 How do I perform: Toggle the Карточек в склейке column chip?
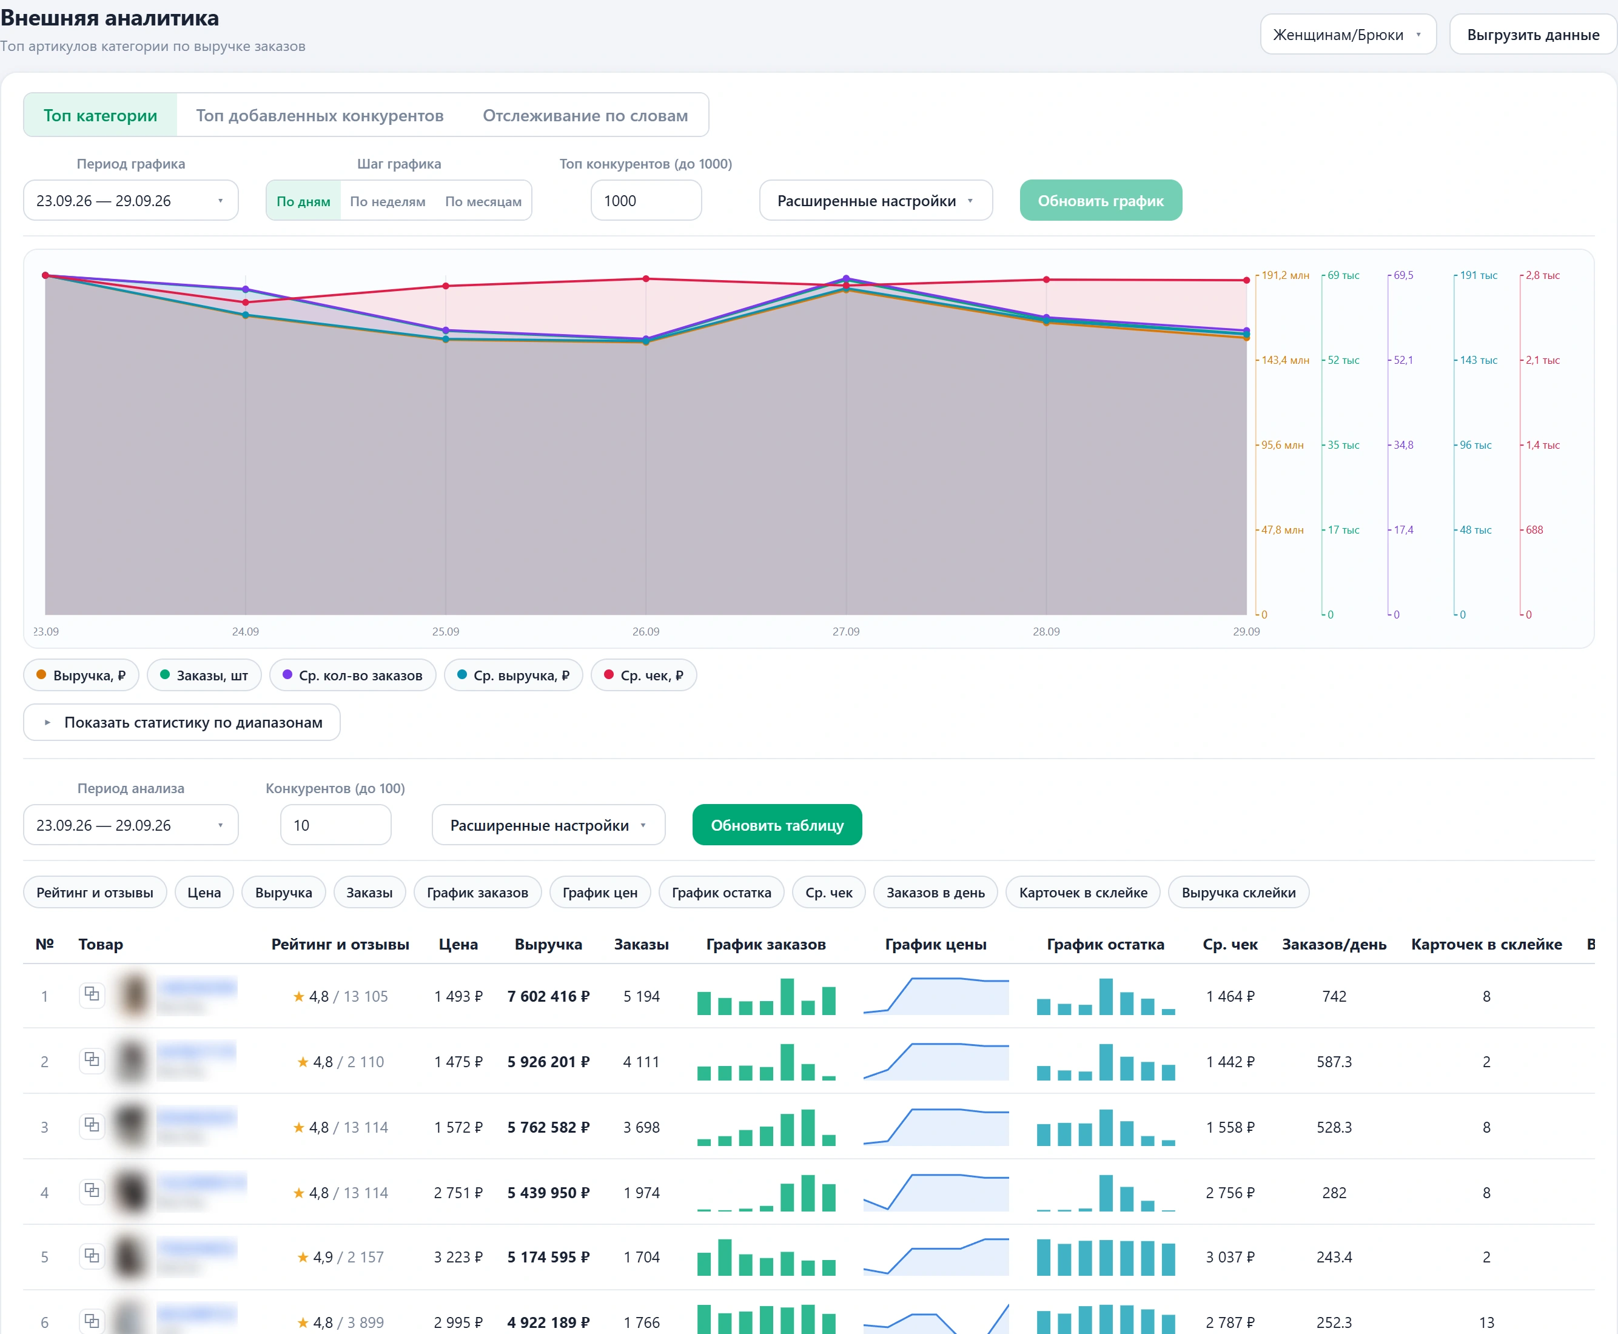[x=1083, y=892]
